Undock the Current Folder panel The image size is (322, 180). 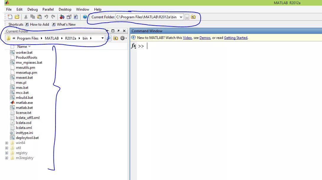click(118, 31)
